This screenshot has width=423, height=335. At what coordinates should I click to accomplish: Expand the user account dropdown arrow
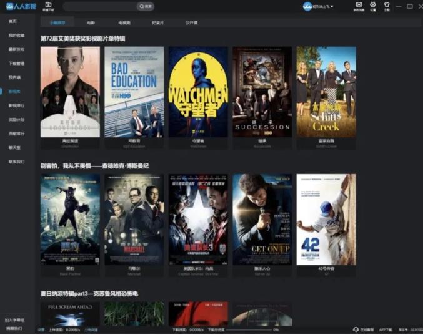(x=332, y=6)
